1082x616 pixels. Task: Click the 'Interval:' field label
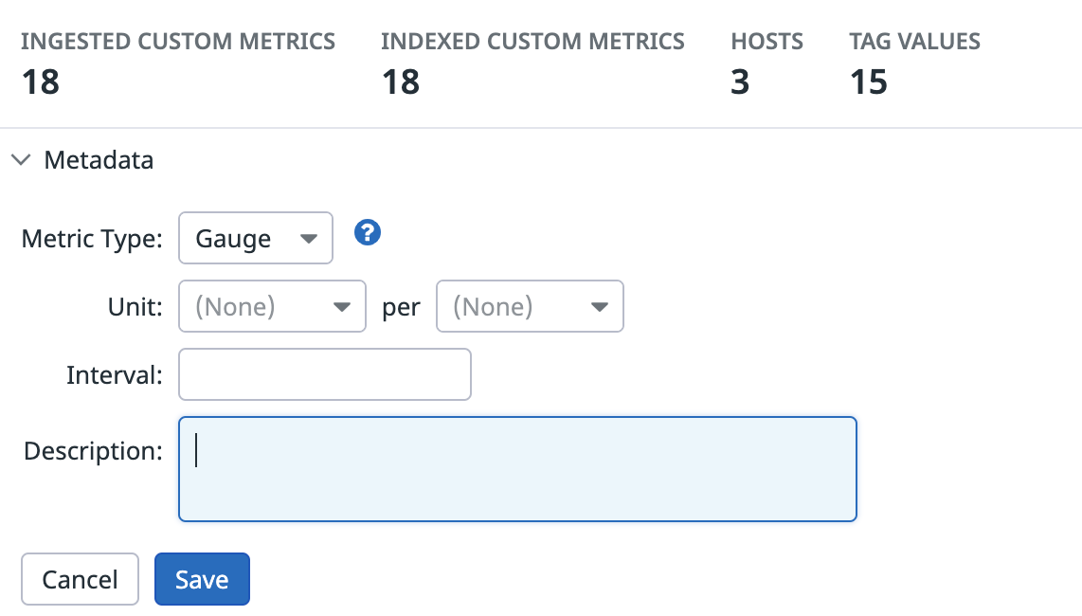(115, 375)
